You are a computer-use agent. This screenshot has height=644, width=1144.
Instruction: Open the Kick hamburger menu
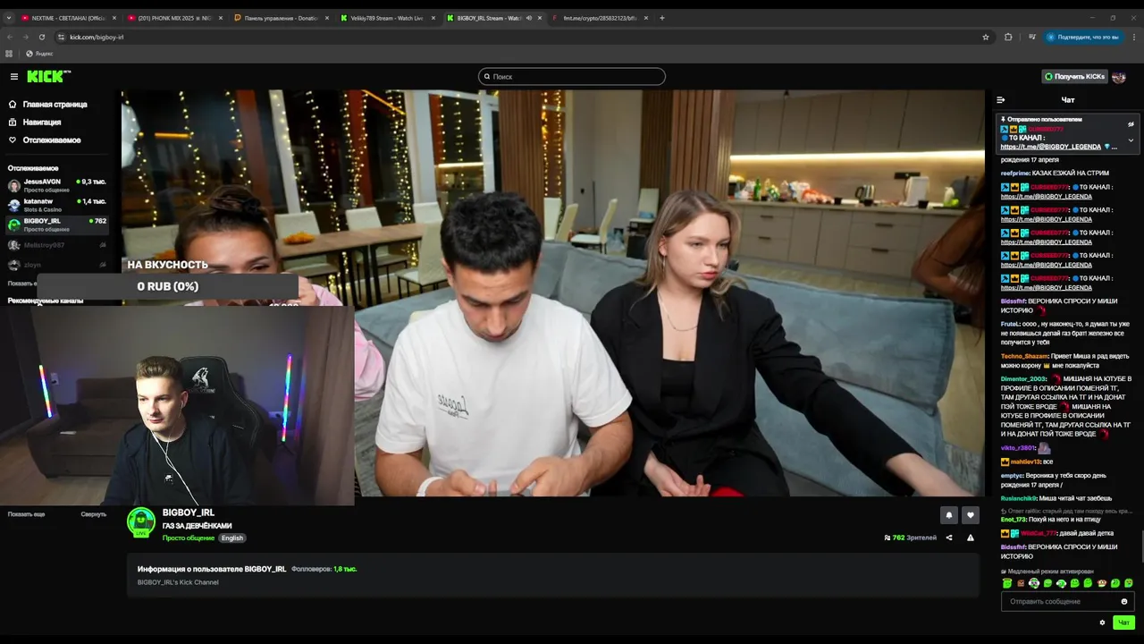[14, 77]
